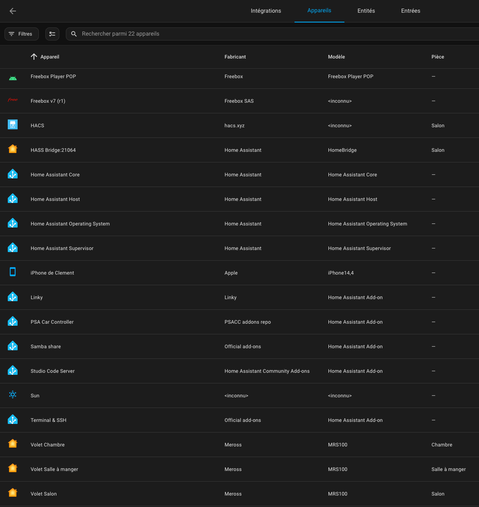Sort by the Appareil column arrow

pos(34,57)
